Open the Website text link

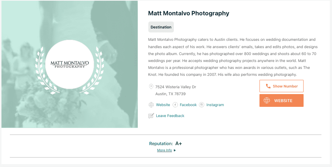pyautogui.click(x=163, y=105)
